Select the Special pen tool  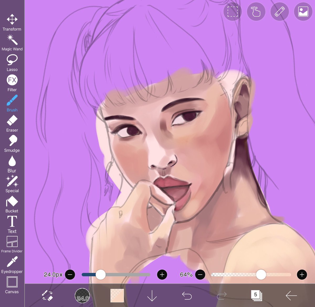(x=12, y=184)
